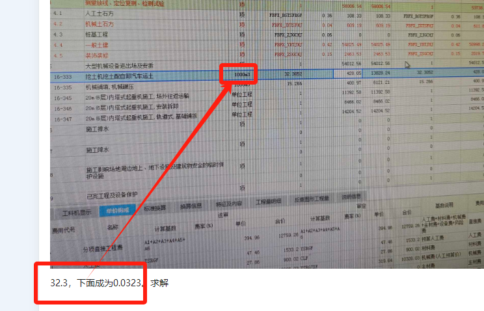The height and width of the screenshot is (311, 484).
Task: Select the 施工排水 row
Action: [x=97, y=129]
